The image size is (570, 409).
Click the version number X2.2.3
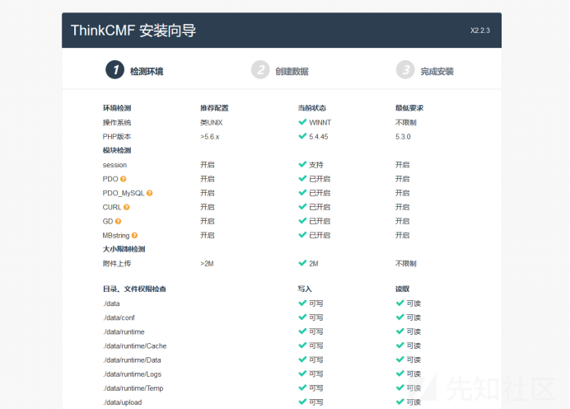click(480, 31)
